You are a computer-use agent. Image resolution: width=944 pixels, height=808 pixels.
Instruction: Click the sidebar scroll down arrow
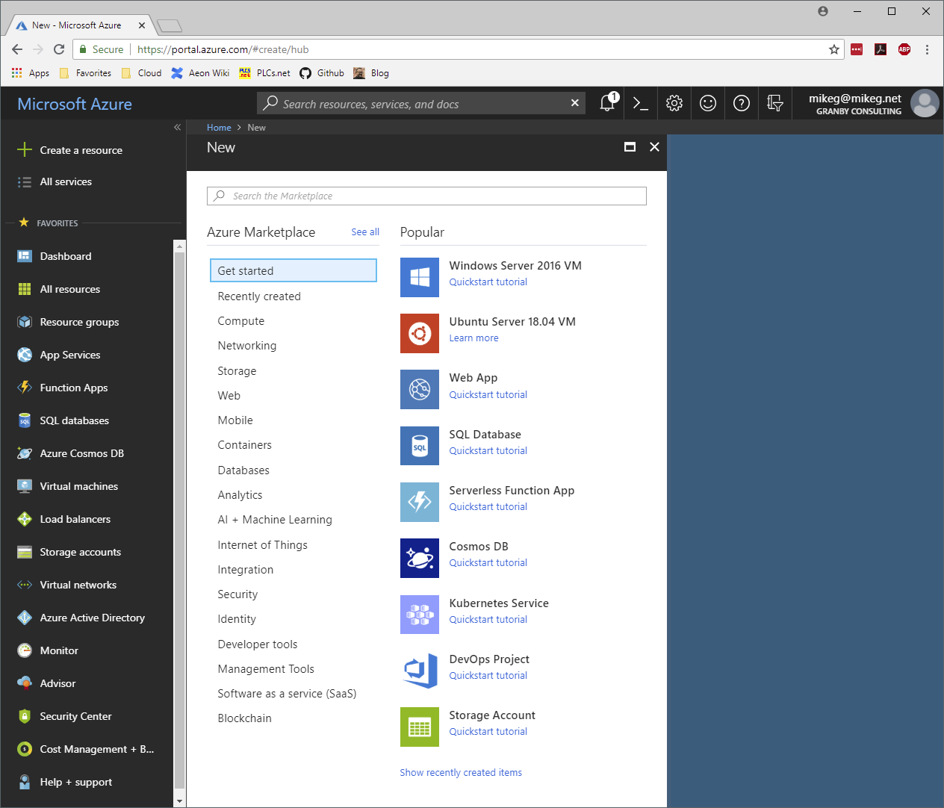click(179, 801)
